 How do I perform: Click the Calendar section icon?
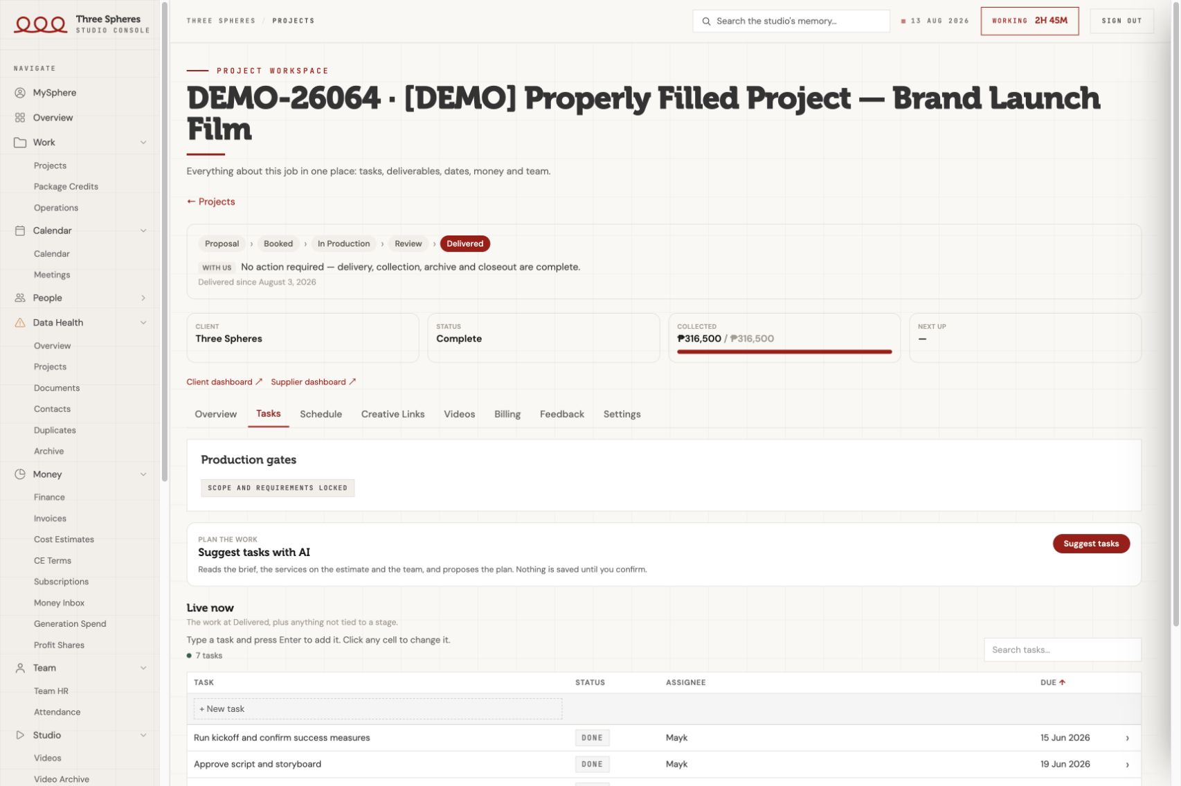click(20, 231)
